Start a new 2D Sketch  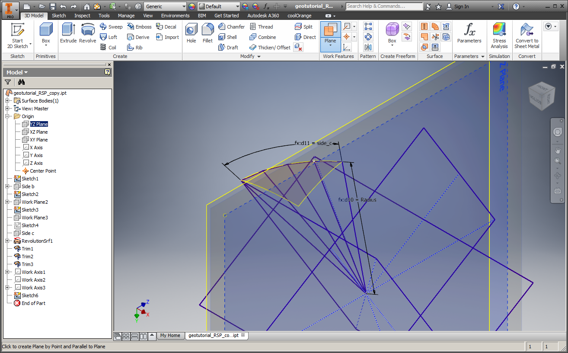(x=17, y=36)
